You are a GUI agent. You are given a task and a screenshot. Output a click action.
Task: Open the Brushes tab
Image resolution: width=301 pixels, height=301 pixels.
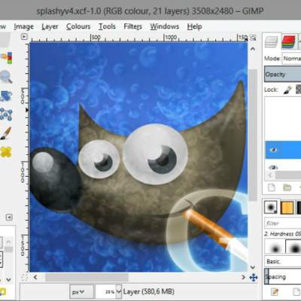270,208
